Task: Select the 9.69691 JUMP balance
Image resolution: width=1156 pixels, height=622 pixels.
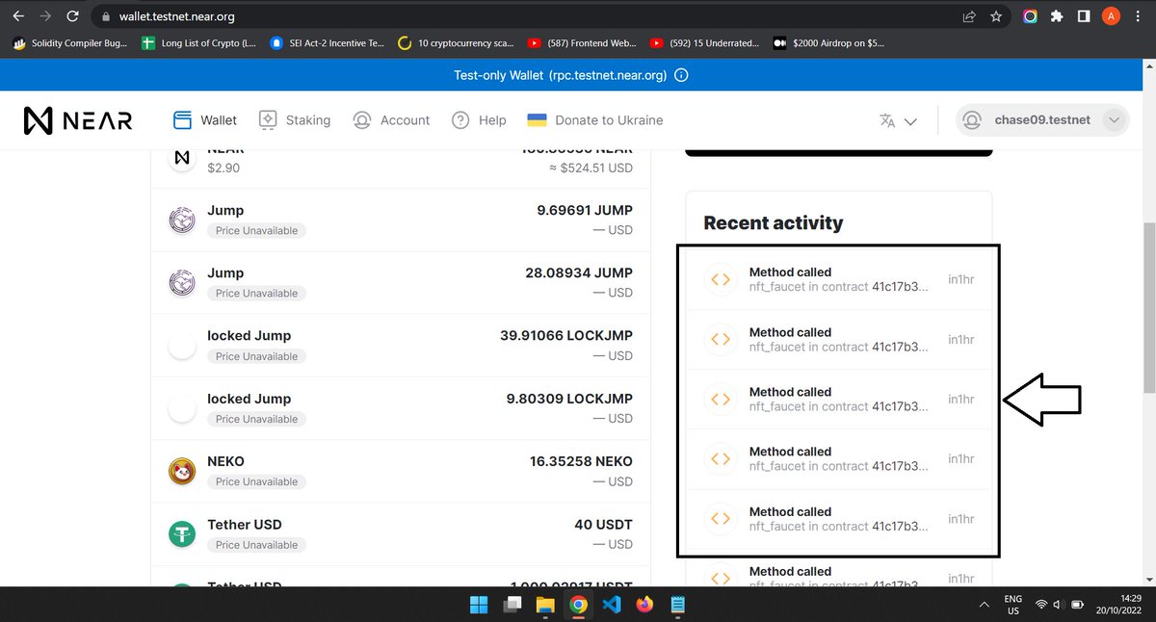Action: pos(585,210)
